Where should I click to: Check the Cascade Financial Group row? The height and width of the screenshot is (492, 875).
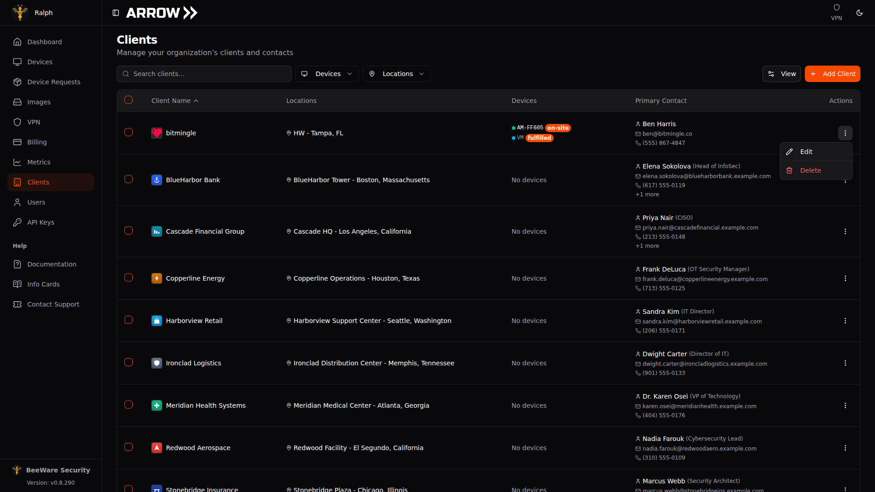[129, 231]
